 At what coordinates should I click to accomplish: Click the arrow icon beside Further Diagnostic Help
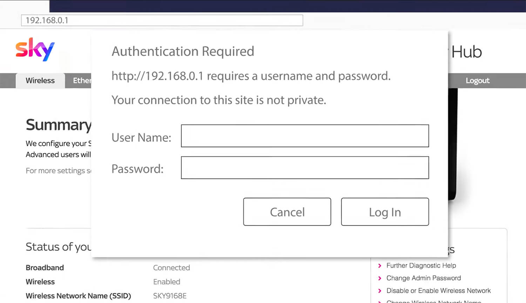(x=379, y=266)
